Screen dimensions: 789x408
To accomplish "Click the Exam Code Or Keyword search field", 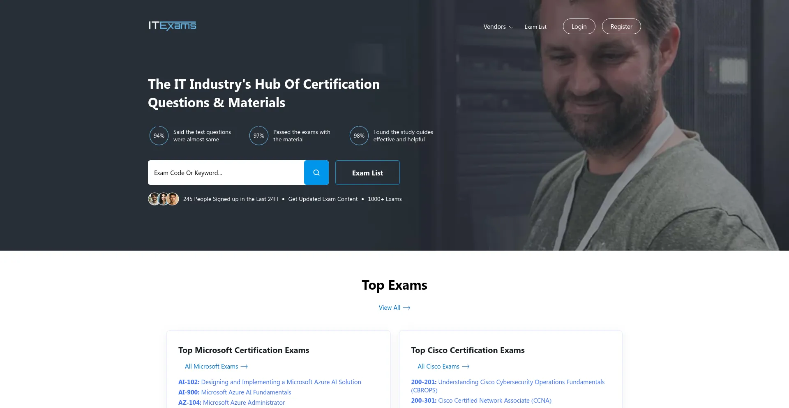I will [x=226, y=173].
